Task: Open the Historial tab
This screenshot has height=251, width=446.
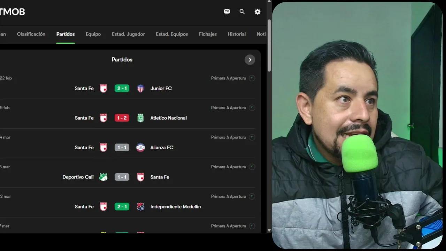Action: (x=237, y=34)
